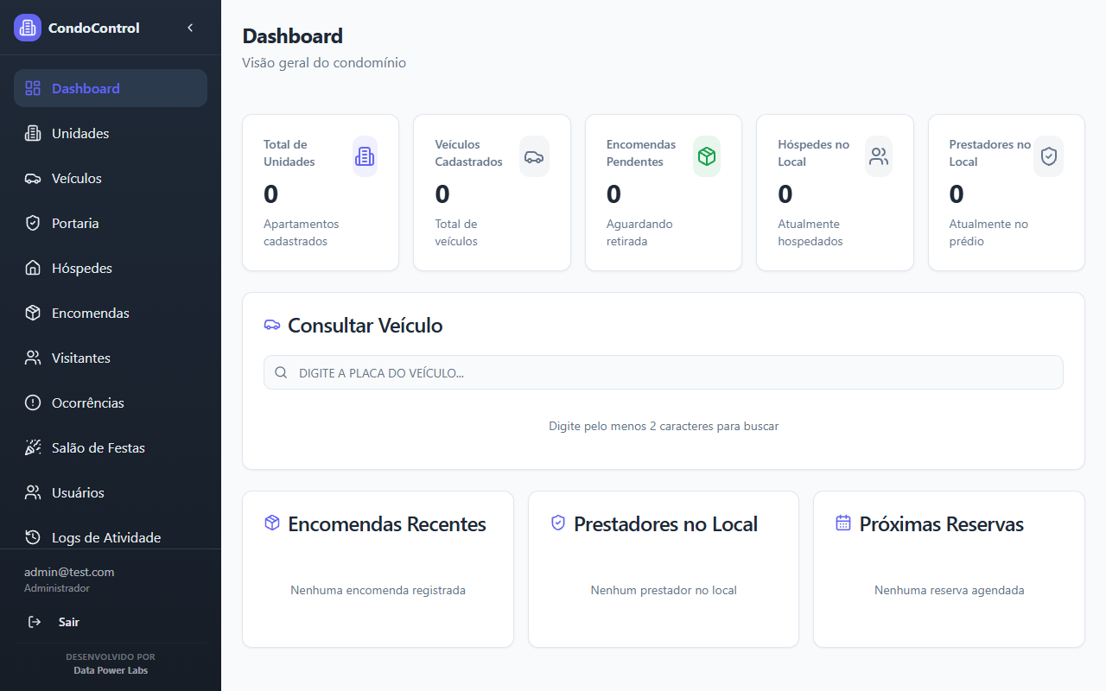Open the Dashboard menu item
The image size is (1106, 691).
point(86,88)
